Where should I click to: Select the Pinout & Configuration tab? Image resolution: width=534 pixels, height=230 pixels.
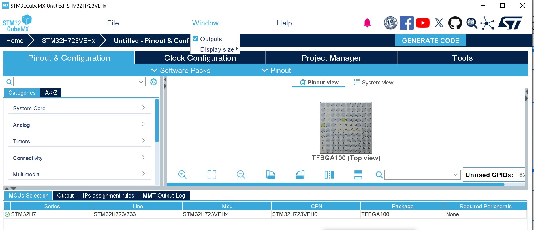69,58
